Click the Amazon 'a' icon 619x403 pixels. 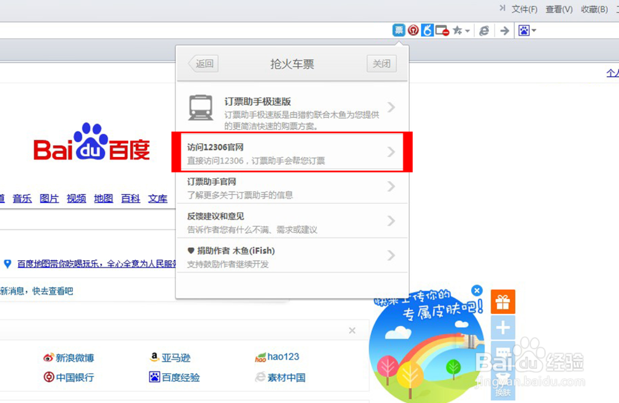(x=154, y=357)
